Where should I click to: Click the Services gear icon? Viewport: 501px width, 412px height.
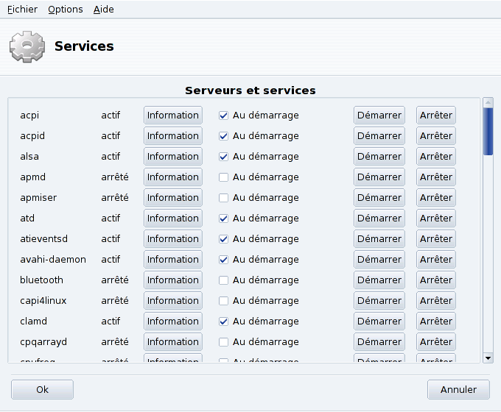(x=27, y=46)
